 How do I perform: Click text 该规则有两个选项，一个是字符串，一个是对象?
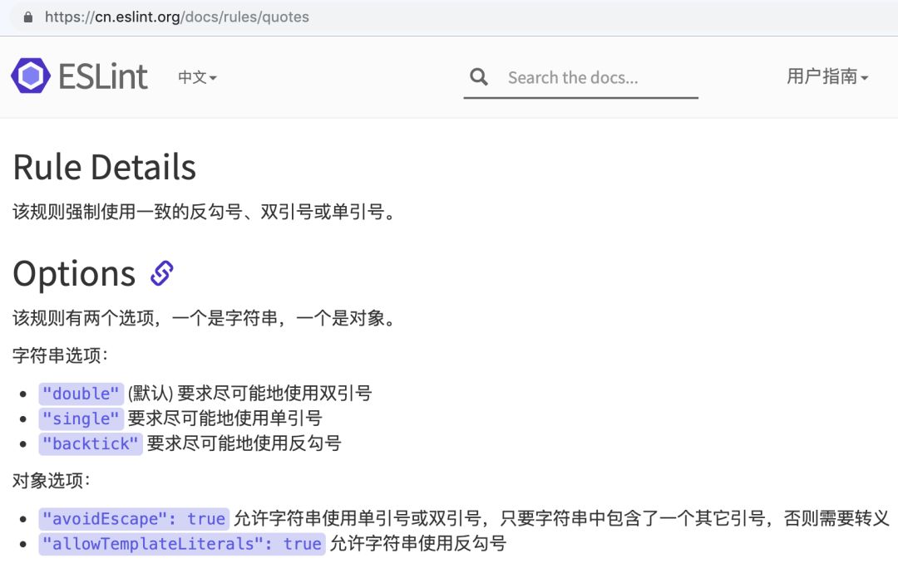pyautogui.click(x=204, y=317)
